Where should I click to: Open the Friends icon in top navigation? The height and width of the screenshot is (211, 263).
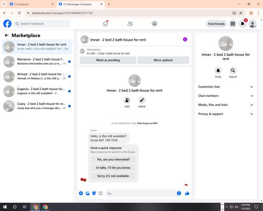[x=130, y=24]
